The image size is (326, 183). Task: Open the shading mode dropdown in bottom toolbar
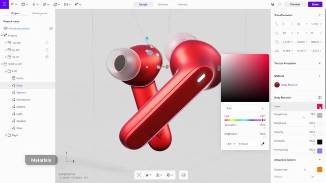point(148,175)
